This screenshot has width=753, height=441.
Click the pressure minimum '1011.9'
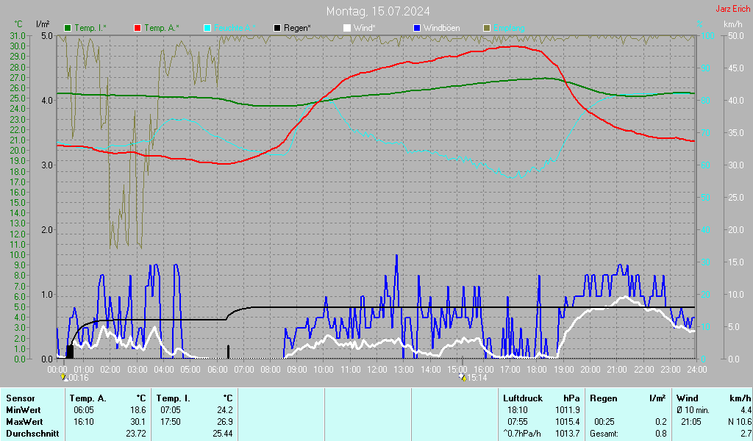pos(567,410)
